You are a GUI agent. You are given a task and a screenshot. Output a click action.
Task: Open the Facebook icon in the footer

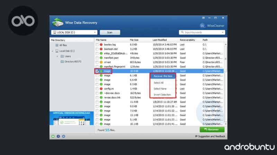coord(58,136)
